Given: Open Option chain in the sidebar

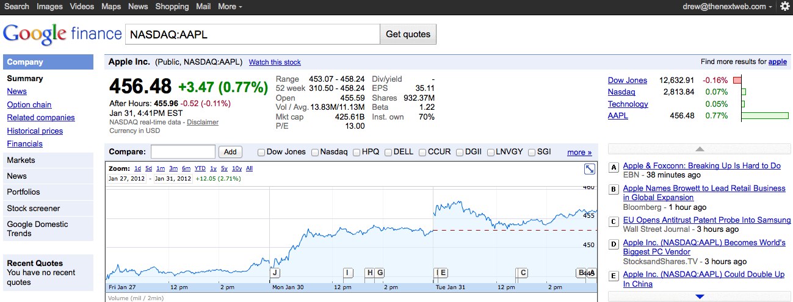Looking at the screenshot, I should (29, 105).
